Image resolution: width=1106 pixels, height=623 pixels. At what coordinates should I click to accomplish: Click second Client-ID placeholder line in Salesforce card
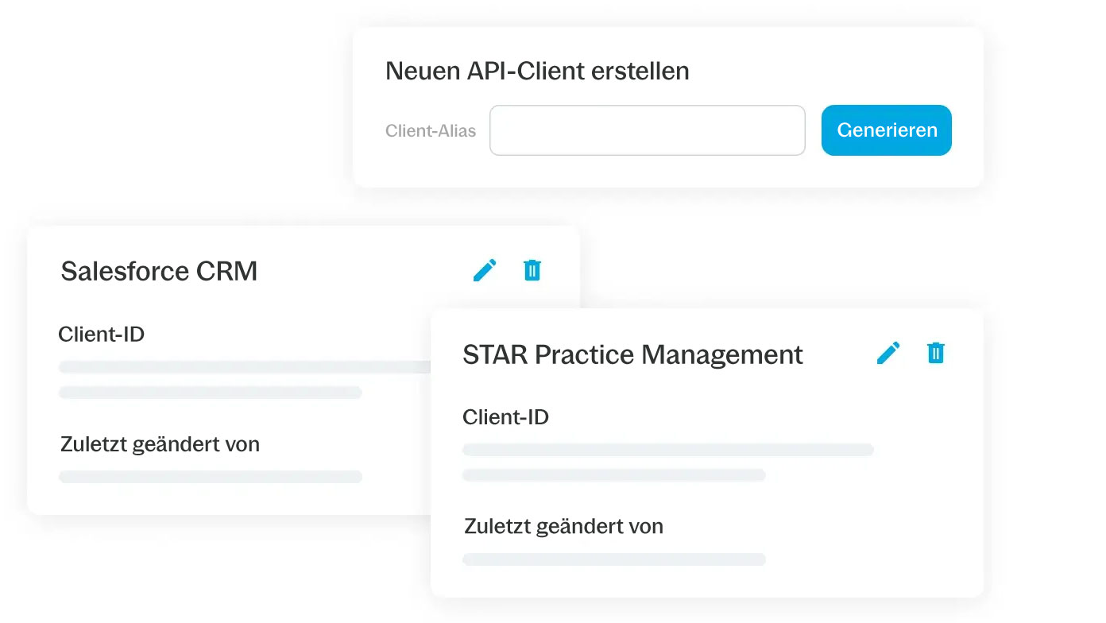pyautogui.click(x=211, y=393)
